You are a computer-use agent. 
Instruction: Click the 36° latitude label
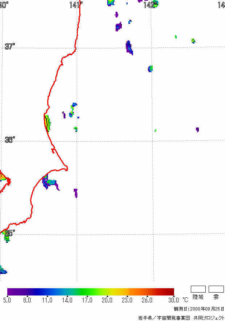pyautogui.click(x=10, y=140)
